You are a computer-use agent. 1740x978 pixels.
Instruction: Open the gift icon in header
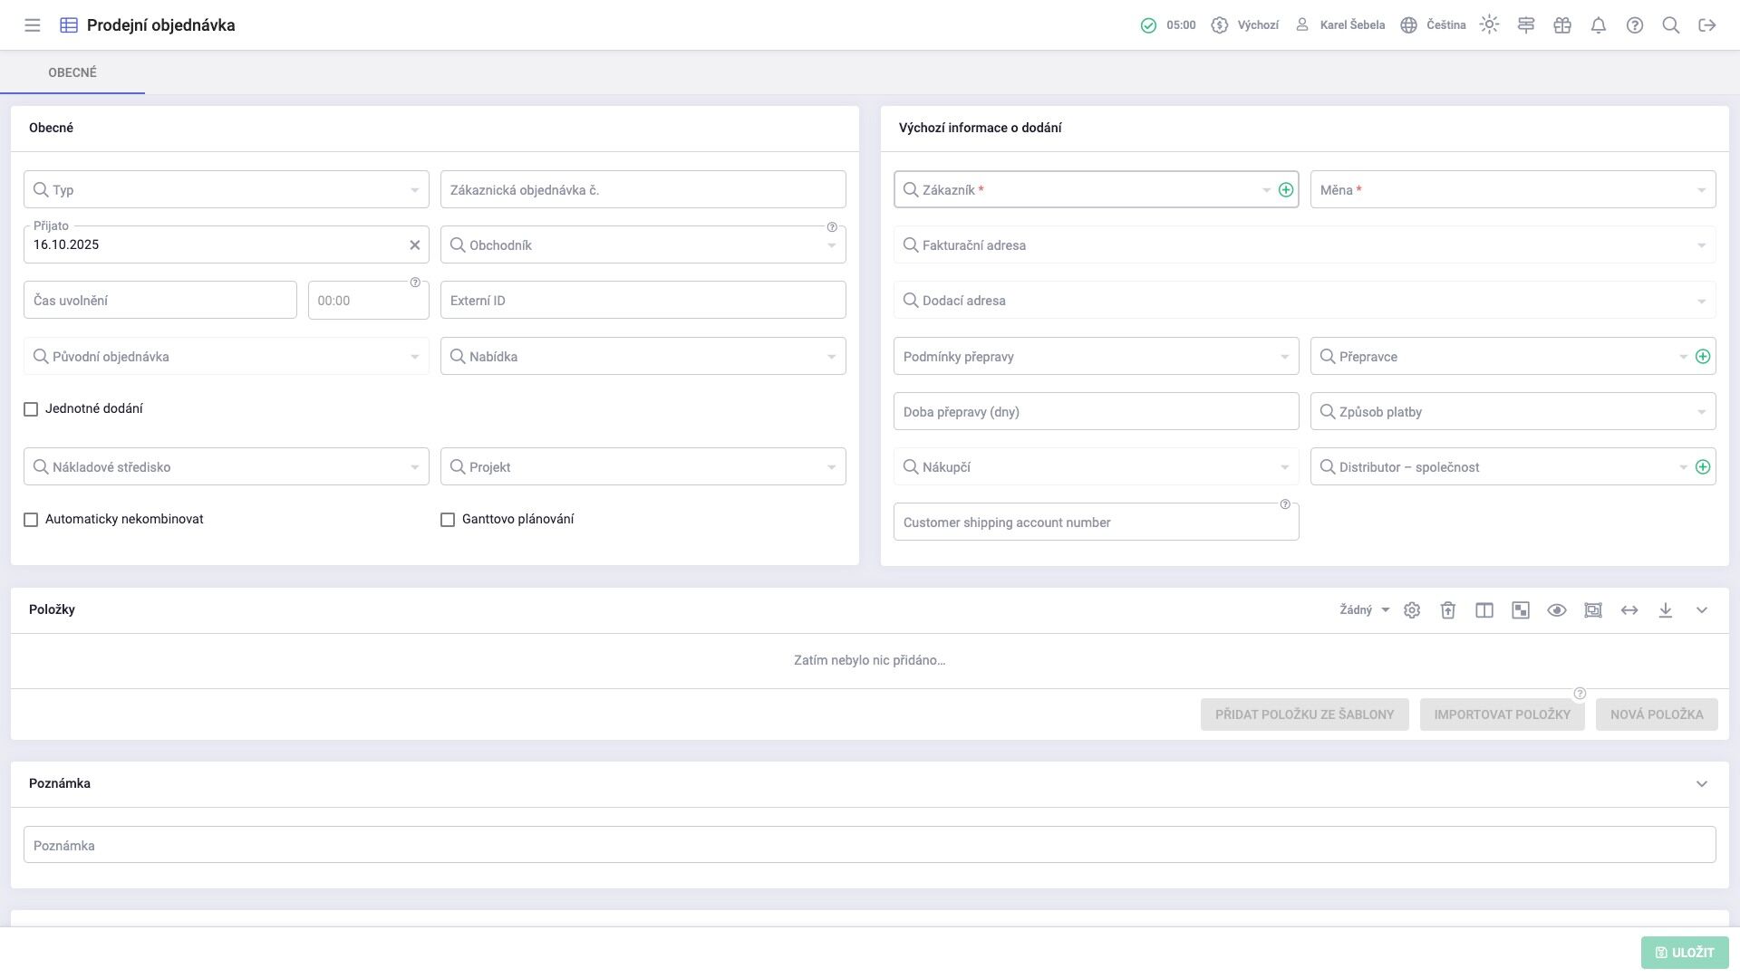(x=1562, y=25)
